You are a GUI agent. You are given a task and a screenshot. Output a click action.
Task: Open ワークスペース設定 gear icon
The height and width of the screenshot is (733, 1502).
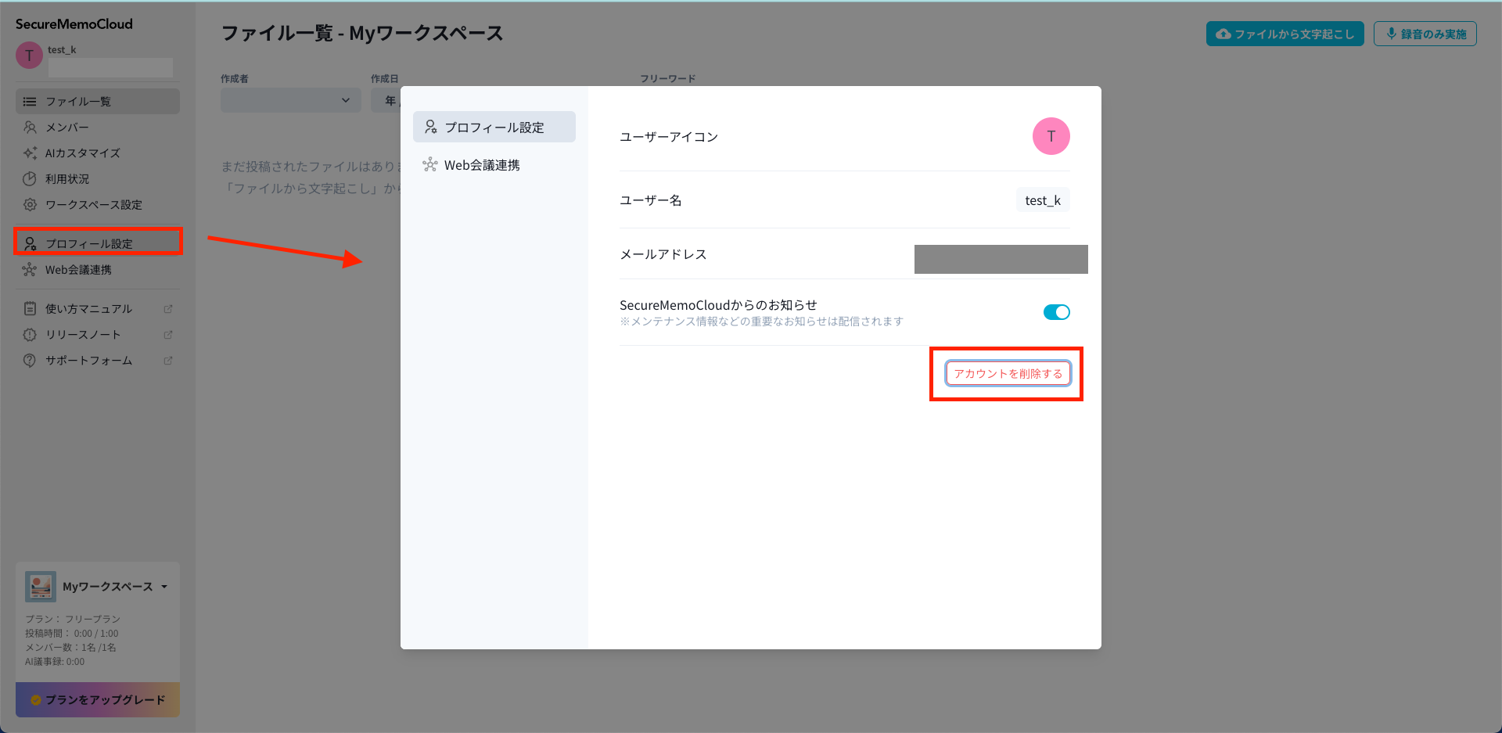[x=30, y=205]
